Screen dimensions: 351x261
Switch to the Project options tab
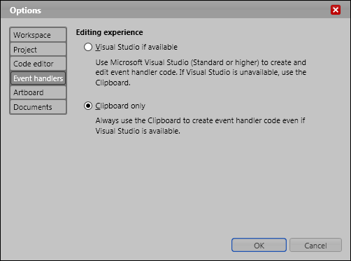[38, 50]
